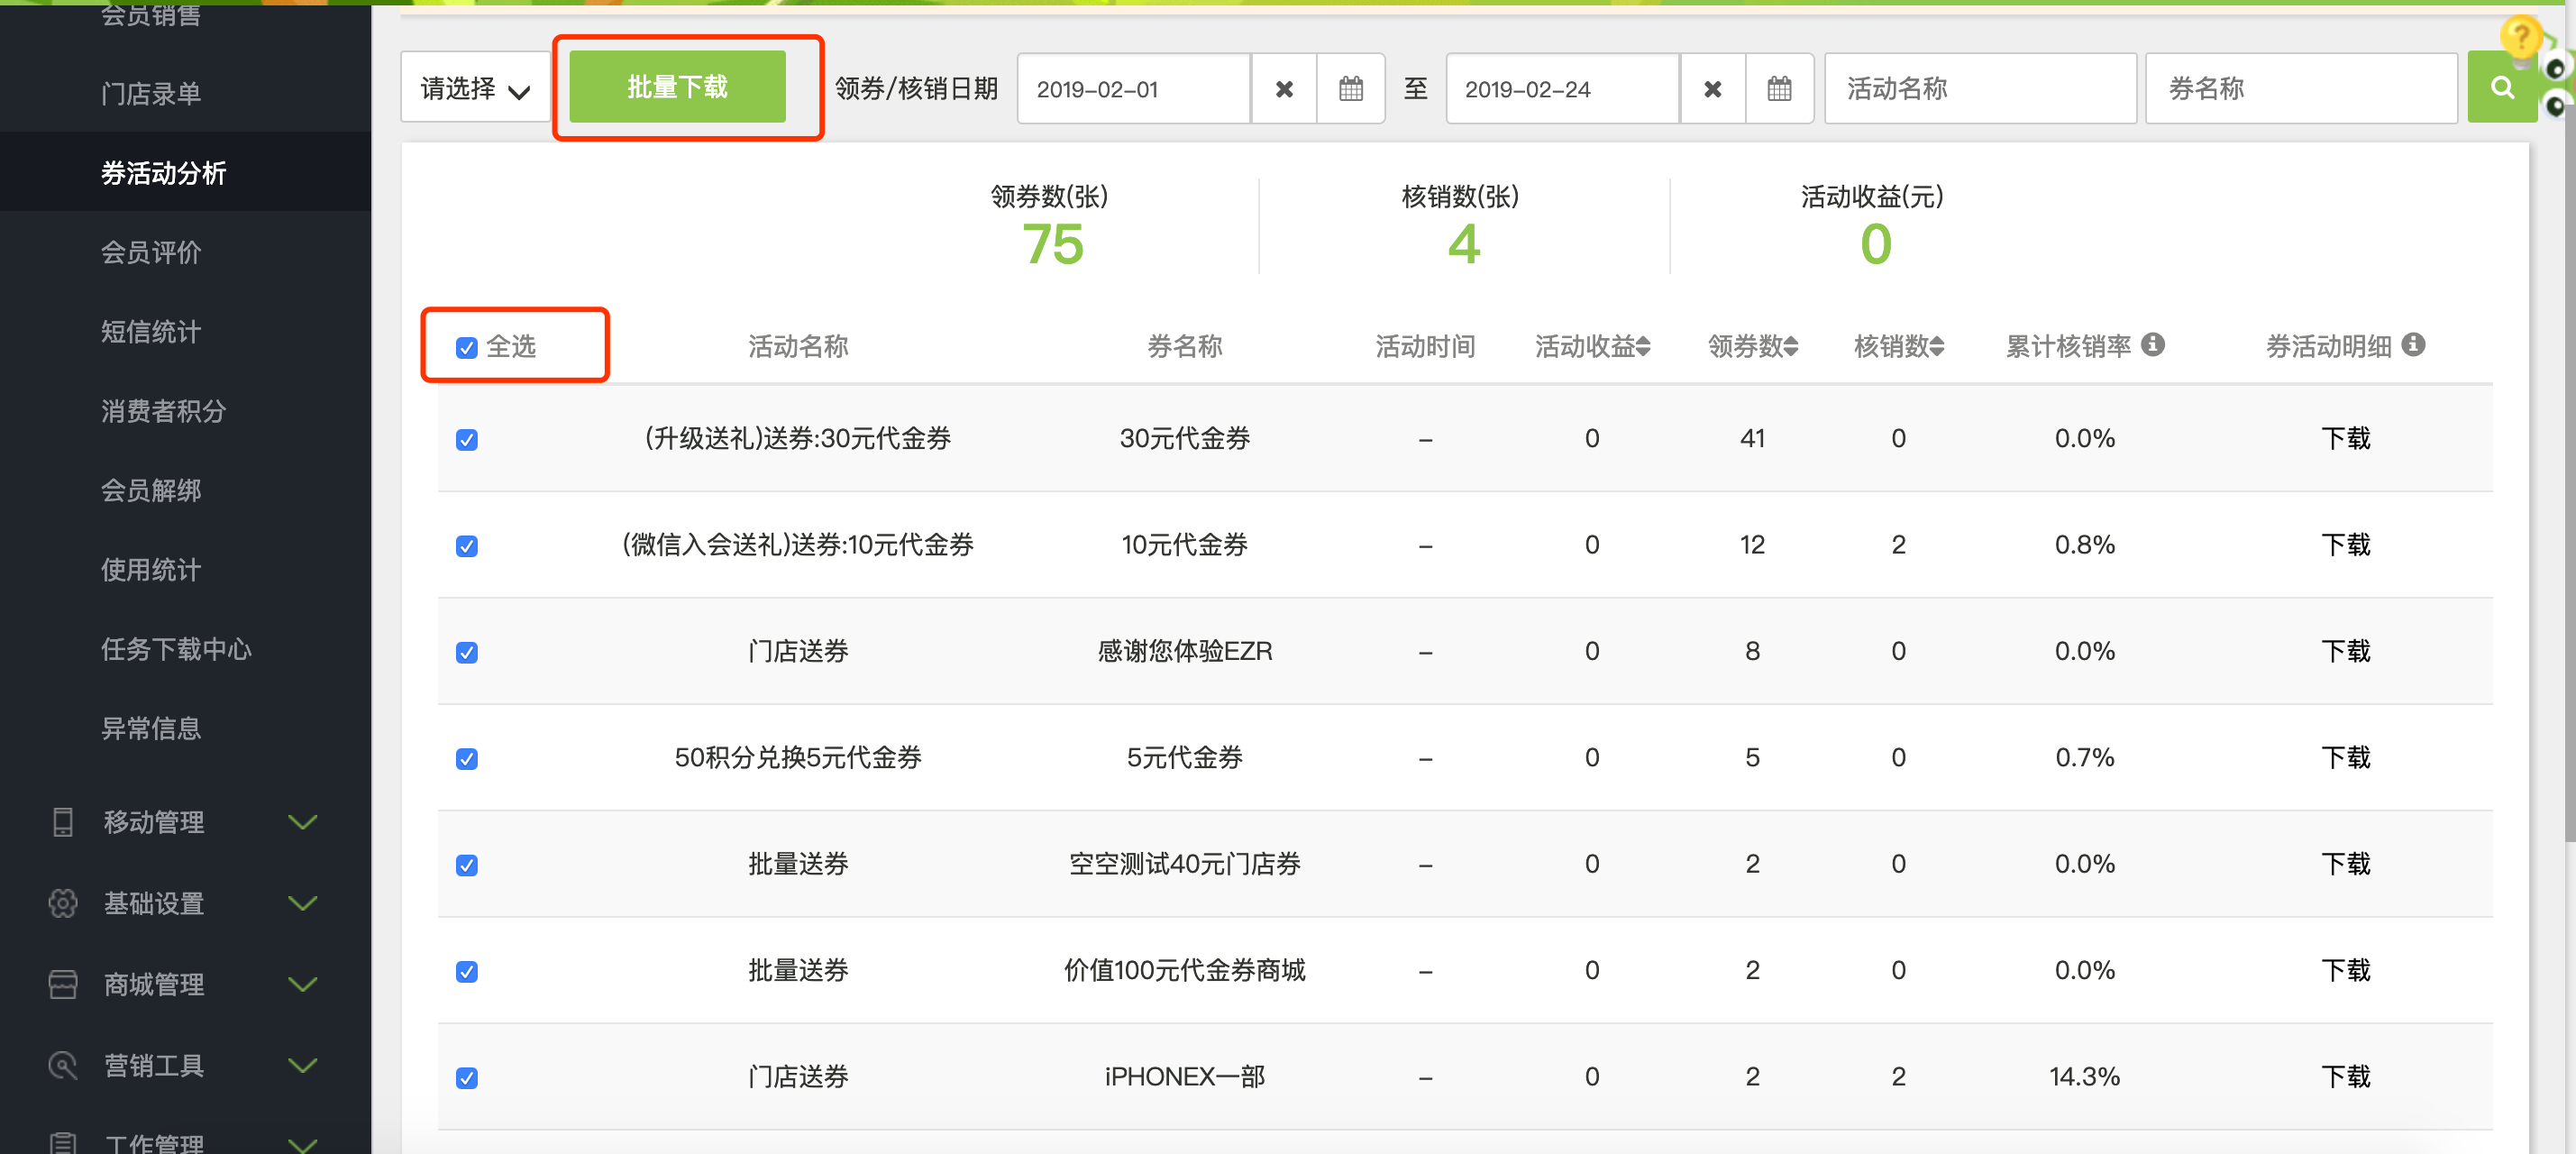Click the end date field 2019-02-24
Image resolution: width=2576 pixels, height=1154 pixels.
pyautogui.click(x=1562, y=89)
